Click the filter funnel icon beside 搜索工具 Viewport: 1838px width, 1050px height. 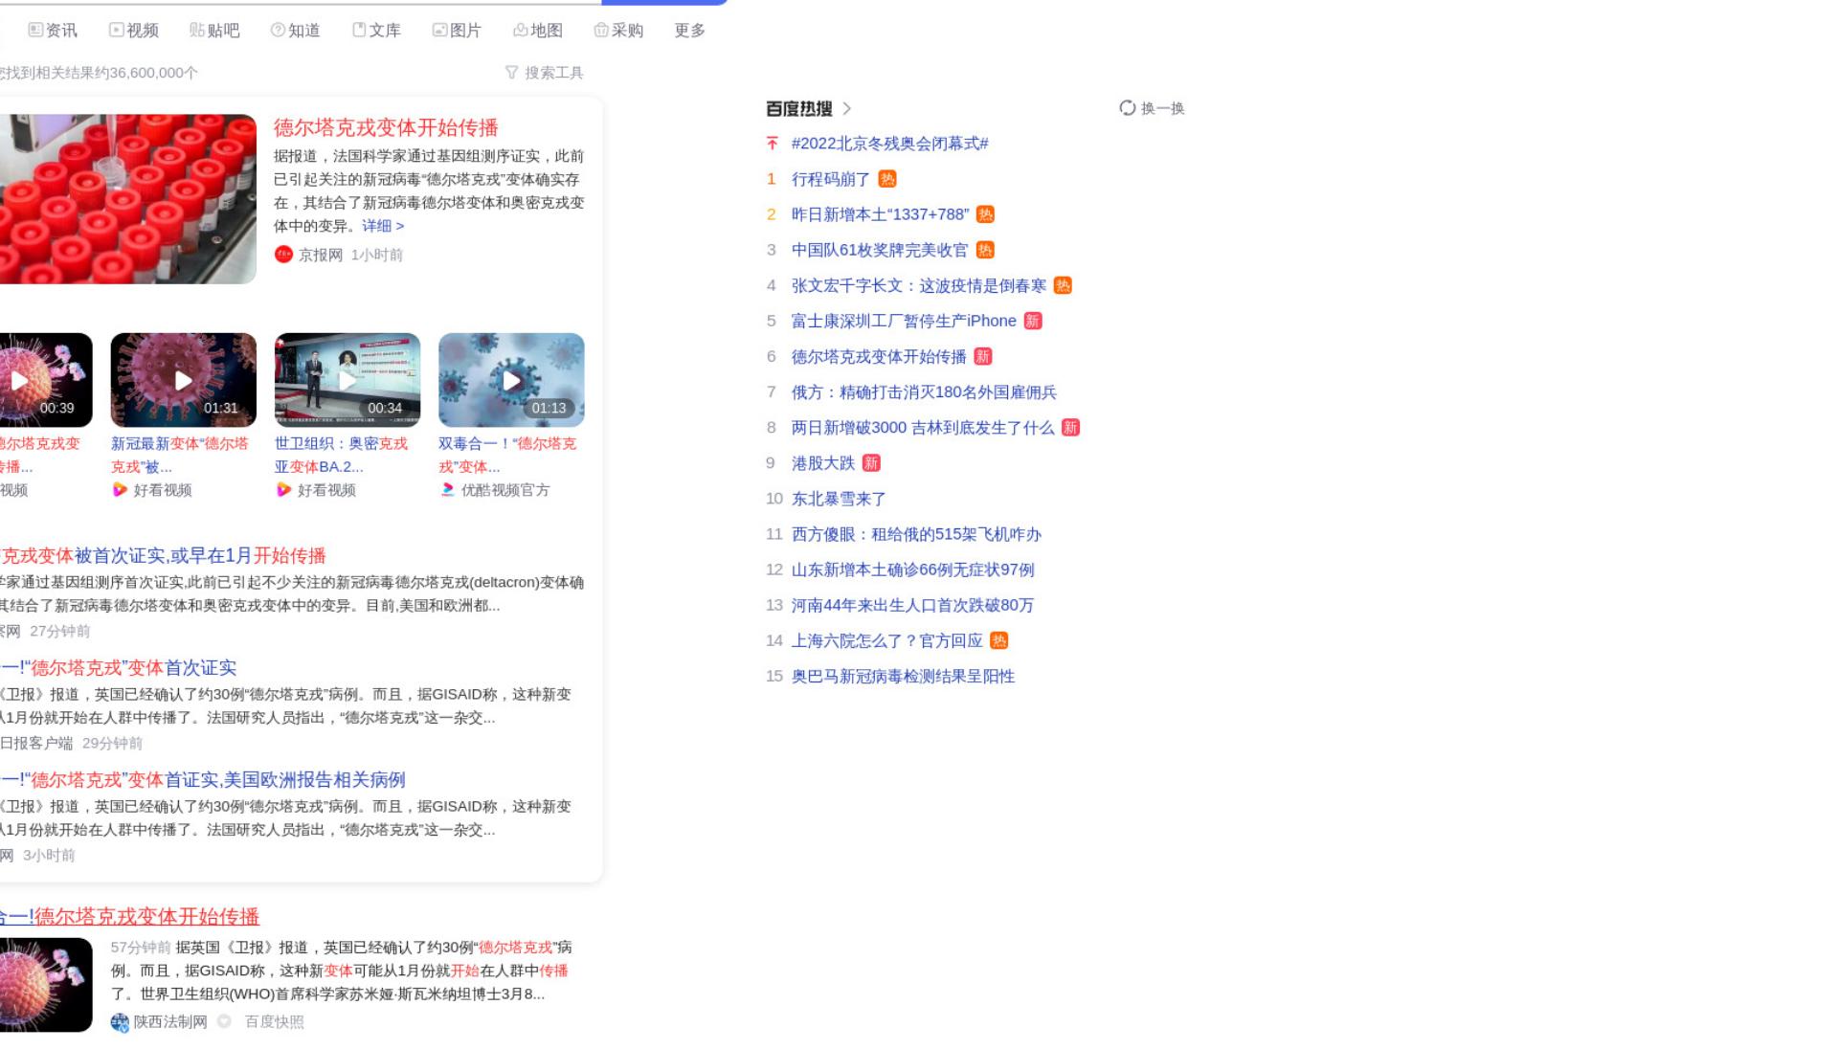[x=511, y=73]
